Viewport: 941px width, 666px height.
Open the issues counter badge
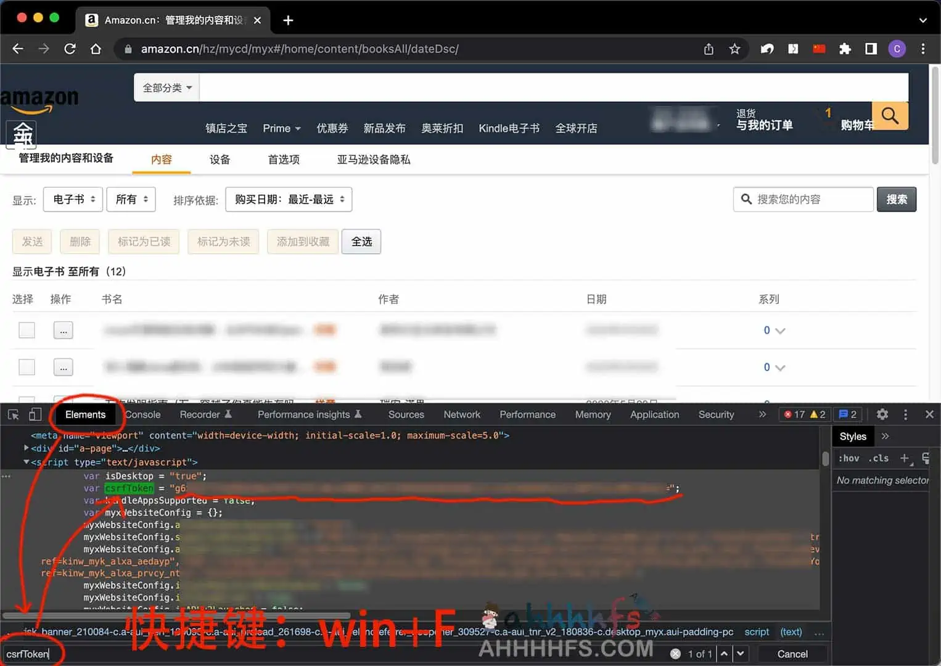point(847,414)
